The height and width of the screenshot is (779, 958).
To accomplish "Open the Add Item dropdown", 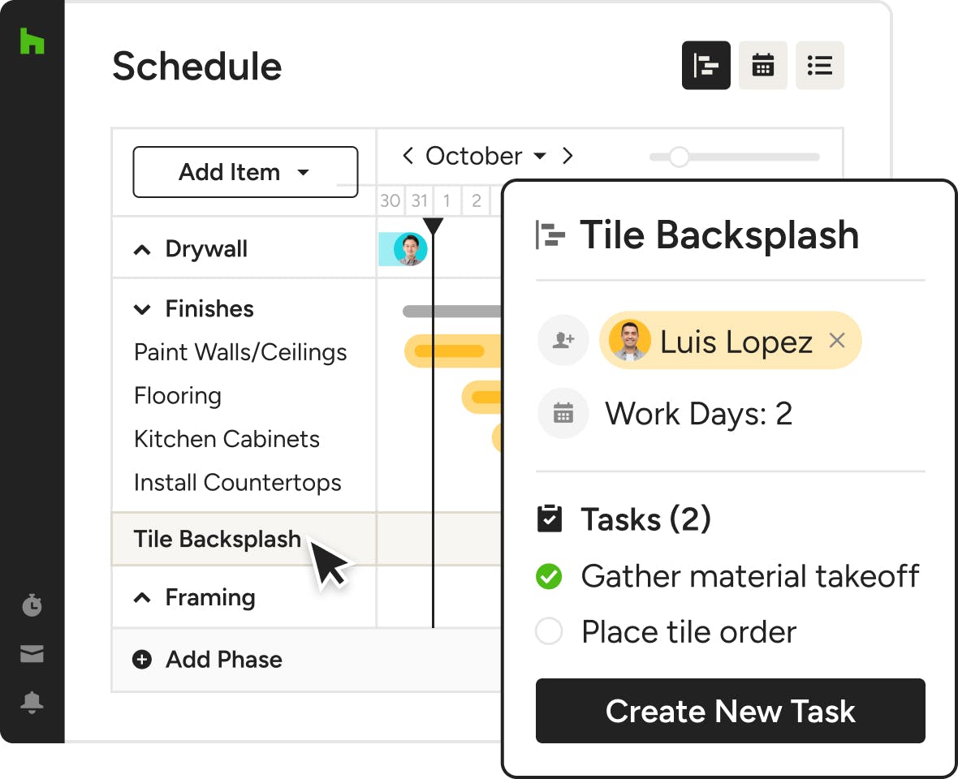I will coord(244,172).
